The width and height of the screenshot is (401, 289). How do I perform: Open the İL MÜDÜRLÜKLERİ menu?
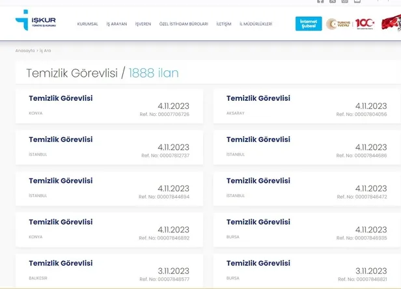coord(256,24)
